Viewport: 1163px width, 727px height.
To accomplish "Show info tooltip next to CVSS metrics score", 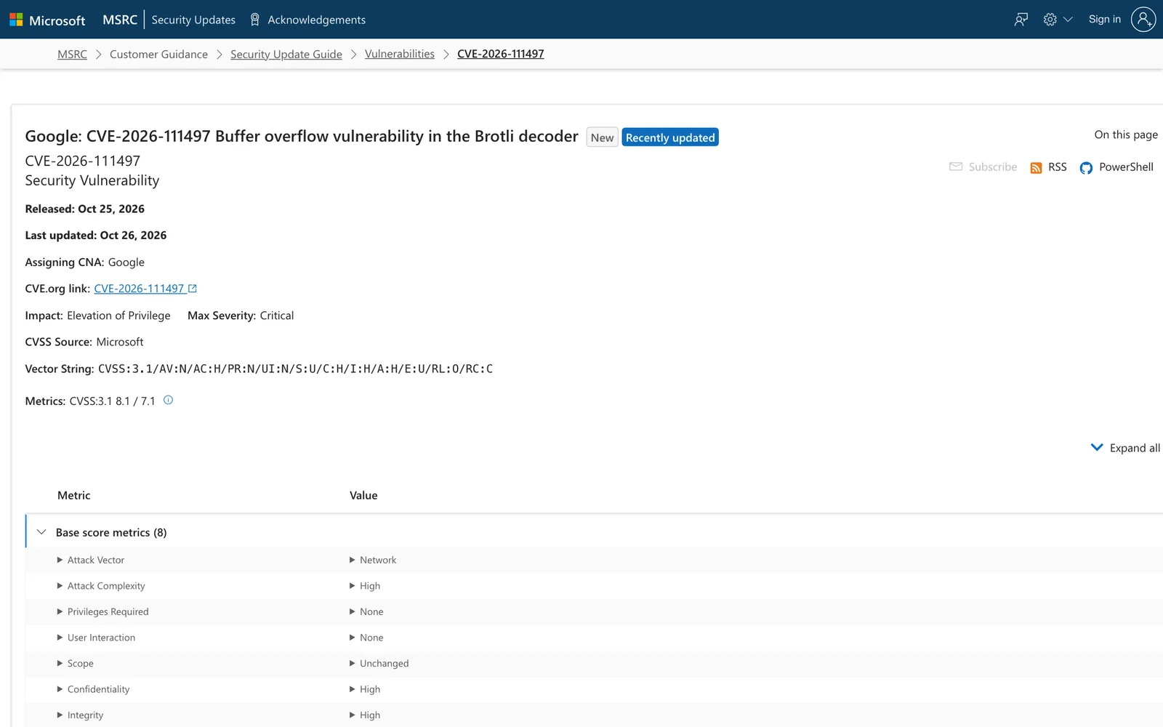I will [168, 400].
